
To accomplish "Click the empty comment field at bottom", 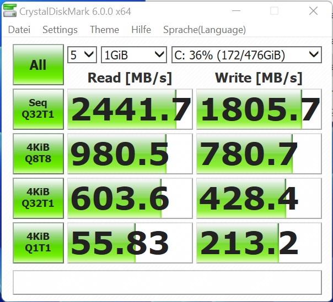I will 168,282.
